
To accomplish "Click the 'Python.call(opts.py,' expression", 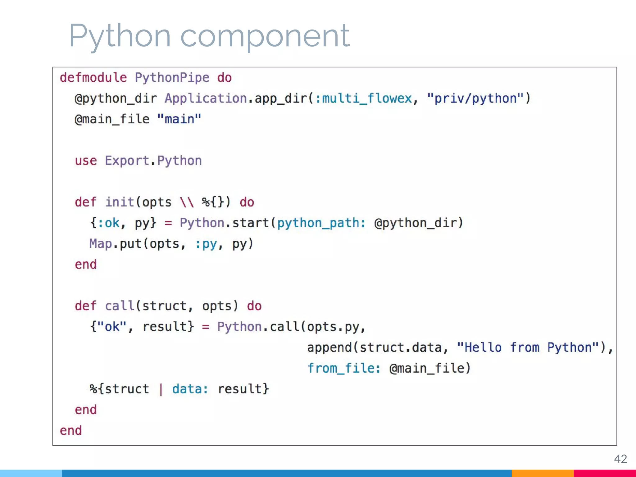I will coord(292,327).
